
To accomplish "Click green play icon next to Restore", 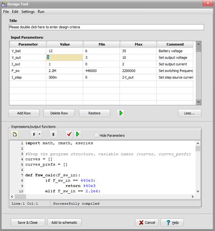I will click(x=121, y=113).
